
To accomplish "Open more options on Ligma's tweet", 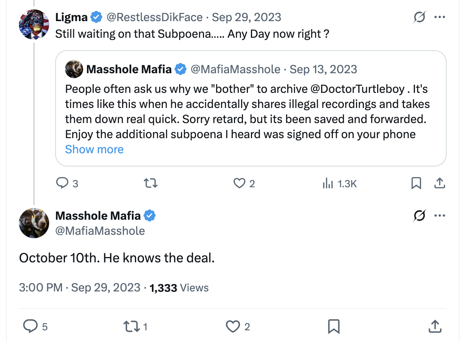I will (x=439, y=17).
